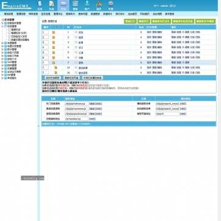
Task: Click the sort order field containing 1
Action: coord(46,32)
